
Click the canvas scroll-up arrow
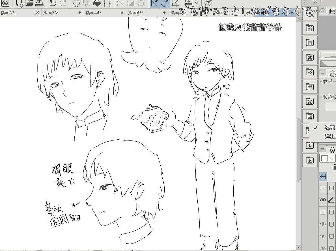298,20
